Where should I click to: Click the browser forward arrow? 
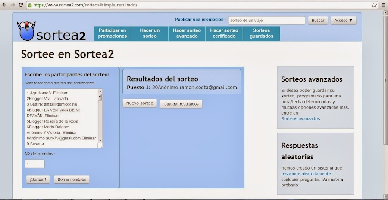point(13,5)
